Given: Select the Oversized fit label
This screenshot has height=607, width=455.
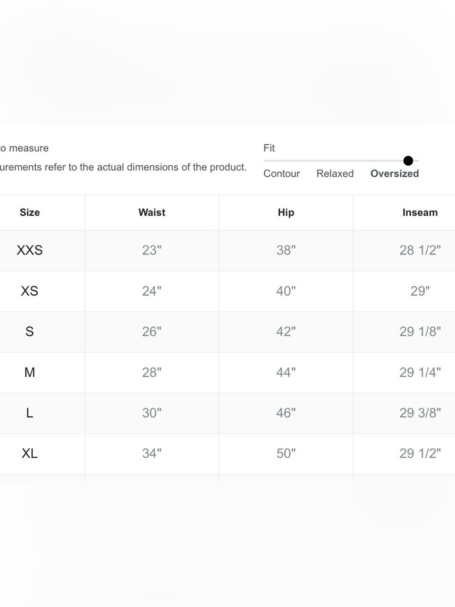Looking at the screenshot, I should pos(394,173).
